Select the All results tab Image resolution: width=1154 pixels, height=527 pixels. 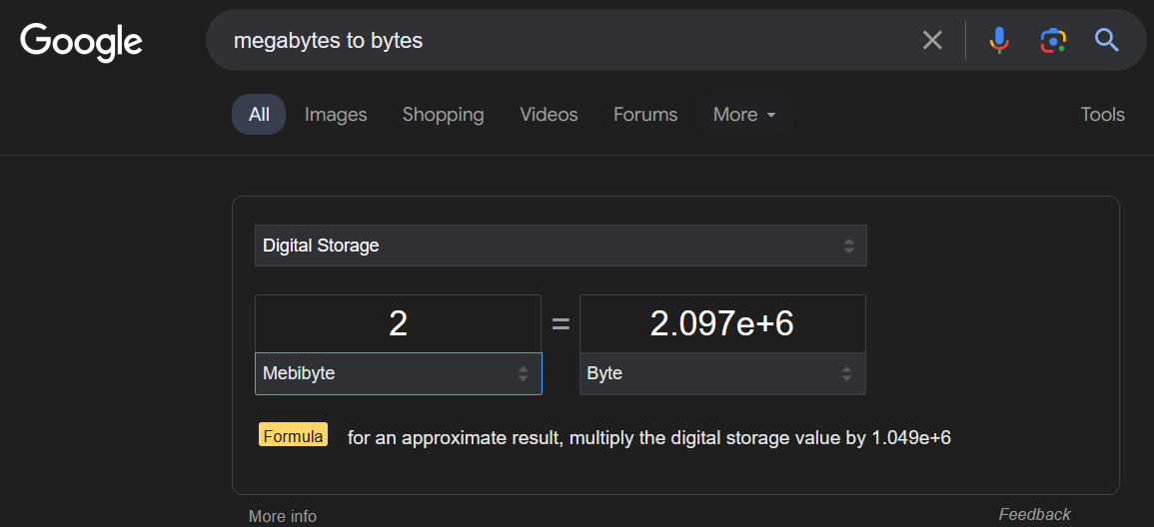259,115
